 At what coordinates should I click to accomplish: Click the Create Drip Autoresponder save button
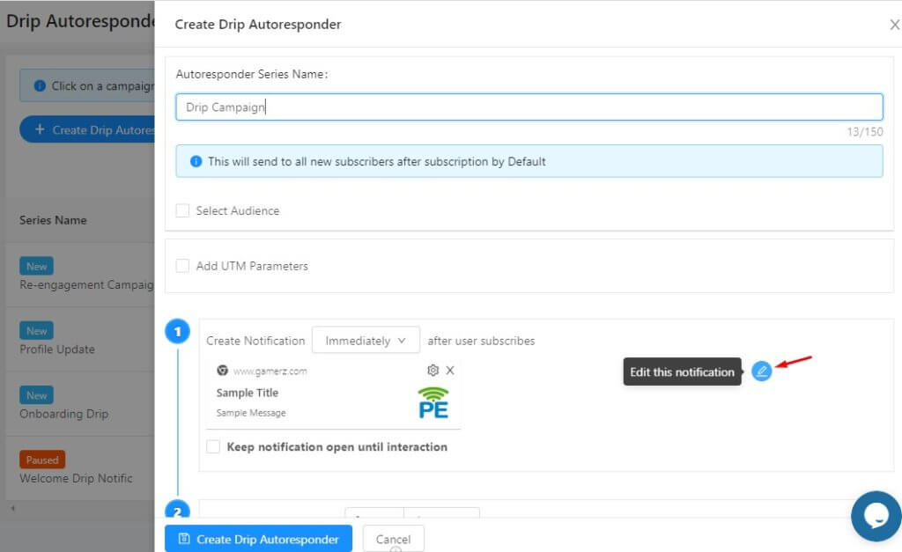click(x=258, y=539)
